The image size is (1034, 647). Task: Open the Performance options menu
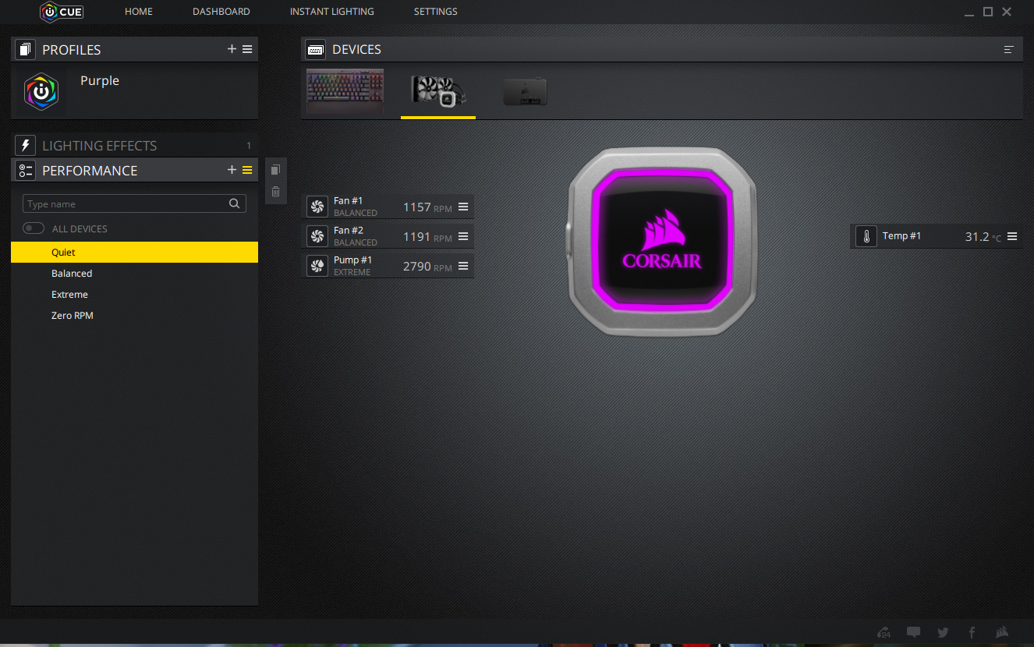[x=247, y=170]
